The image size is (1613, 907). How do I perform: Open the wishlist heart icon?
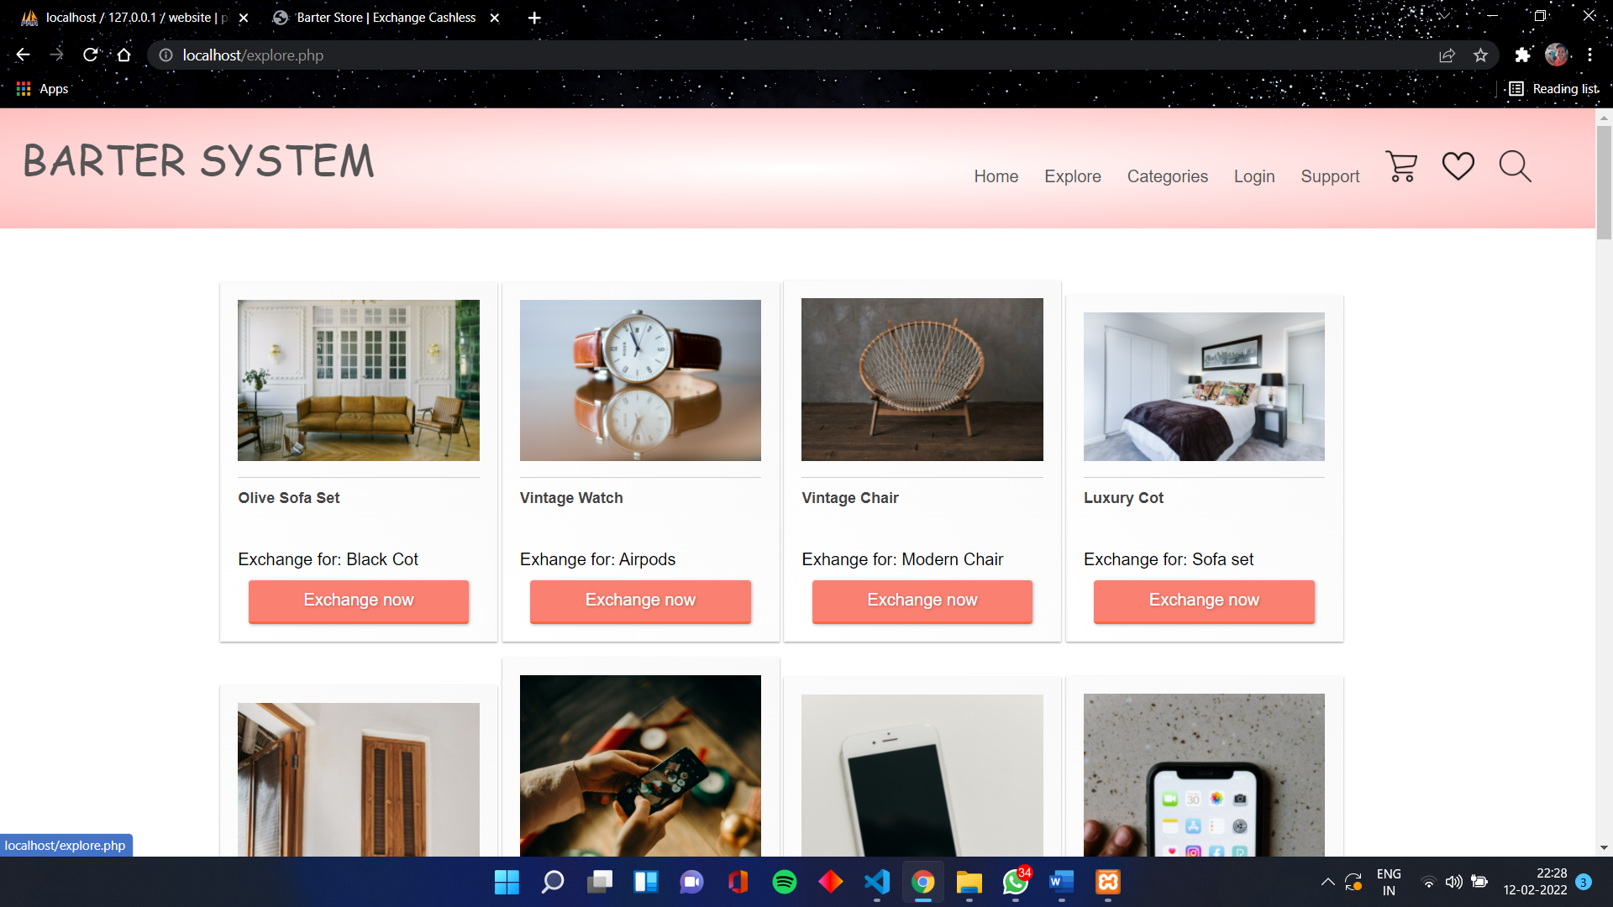(x=1458, y=166)
